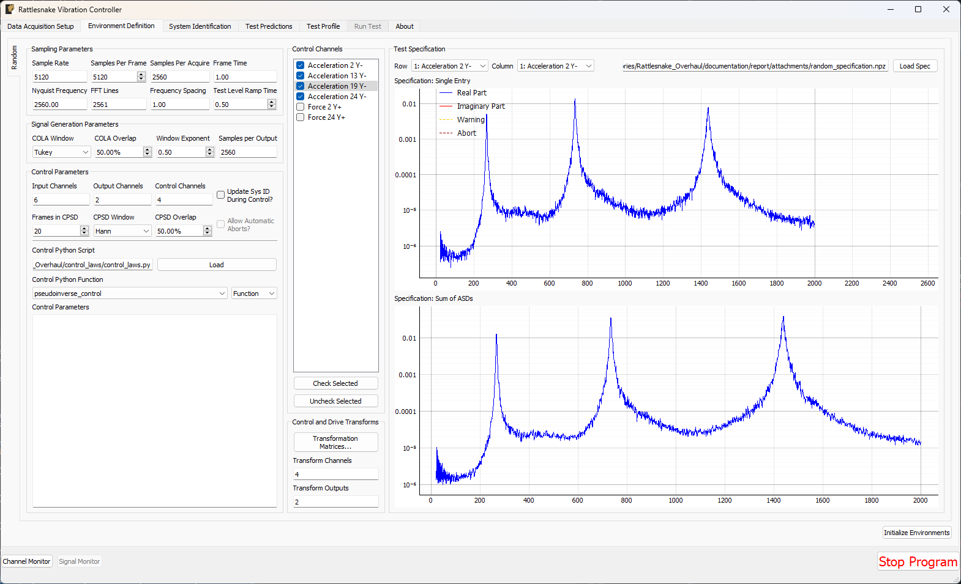Increase Samples Per Frame with stepper arrow
This screenshot has height=584, width=961.
point(141,75)
